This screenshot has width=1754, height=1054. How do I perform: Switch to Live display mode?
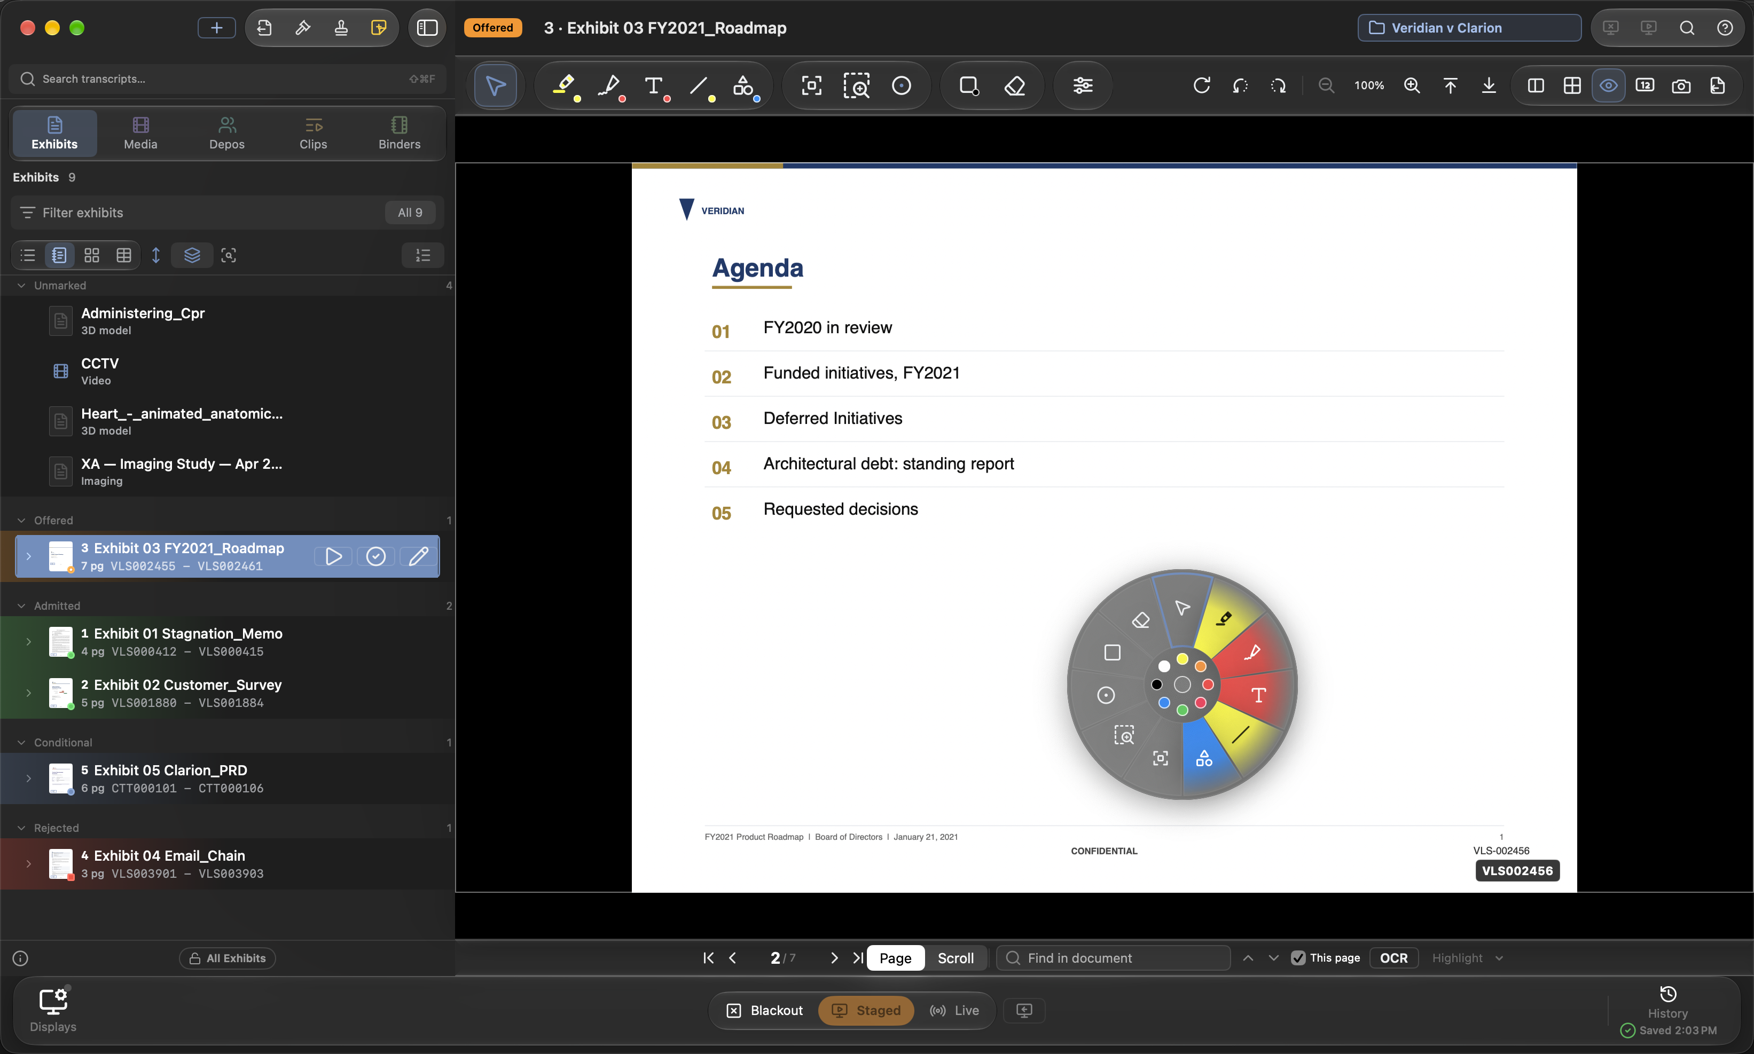(x=954, y=1010)
